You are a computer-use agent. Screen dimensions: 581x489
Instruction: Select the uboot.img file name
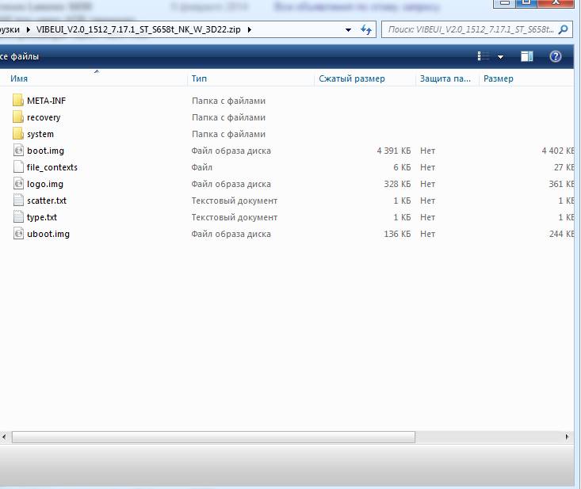click(x=48, y=234)
